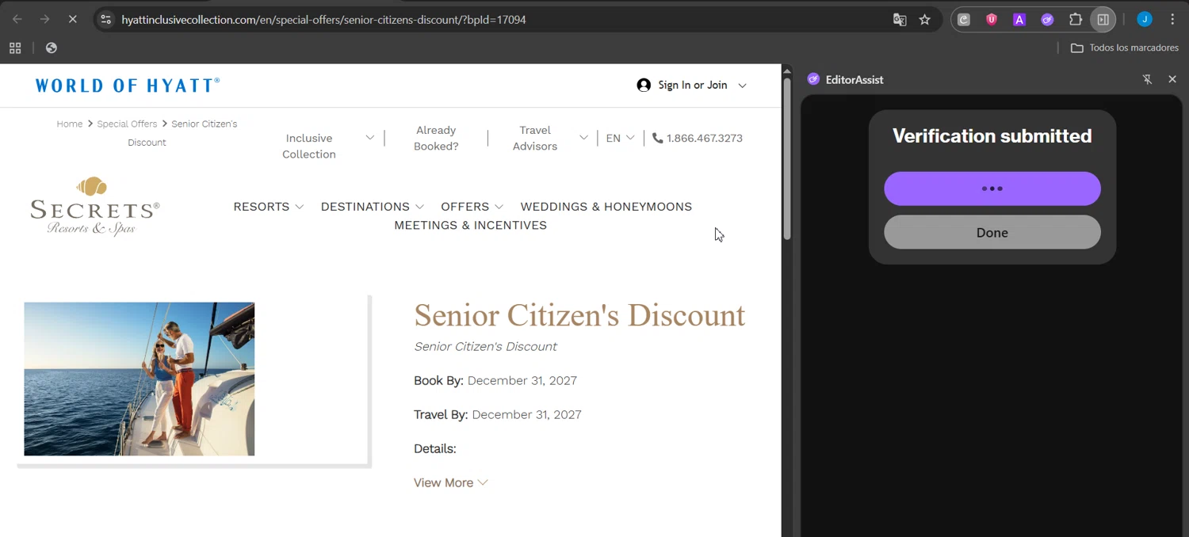Click the Already Booked? link
Viewport: 1189px width, 537px height.
tap(436, 138)
